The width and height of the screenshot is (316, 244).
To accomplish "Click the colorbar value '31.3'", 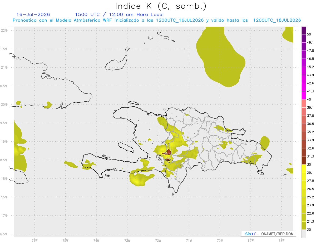I will click(x=310, y=156).
